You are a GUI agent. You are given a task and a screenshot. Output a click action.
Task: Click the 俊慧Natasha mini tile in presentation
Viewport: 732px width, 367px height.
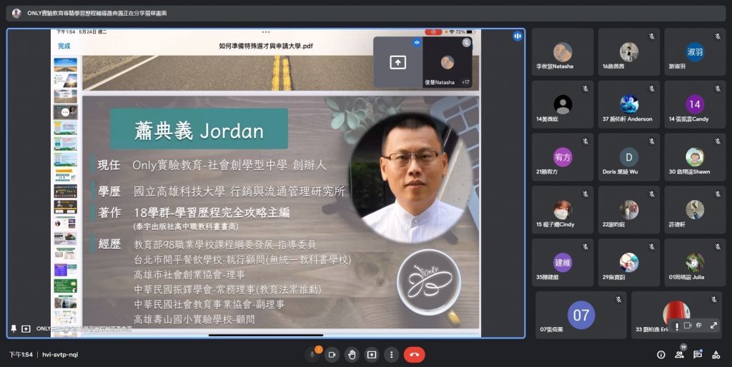[447, 62]
